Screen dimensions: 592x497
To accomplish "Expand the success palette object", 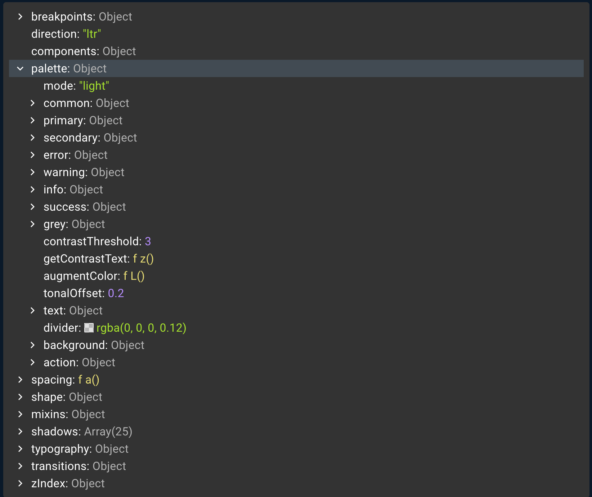I will click(33, 207).
